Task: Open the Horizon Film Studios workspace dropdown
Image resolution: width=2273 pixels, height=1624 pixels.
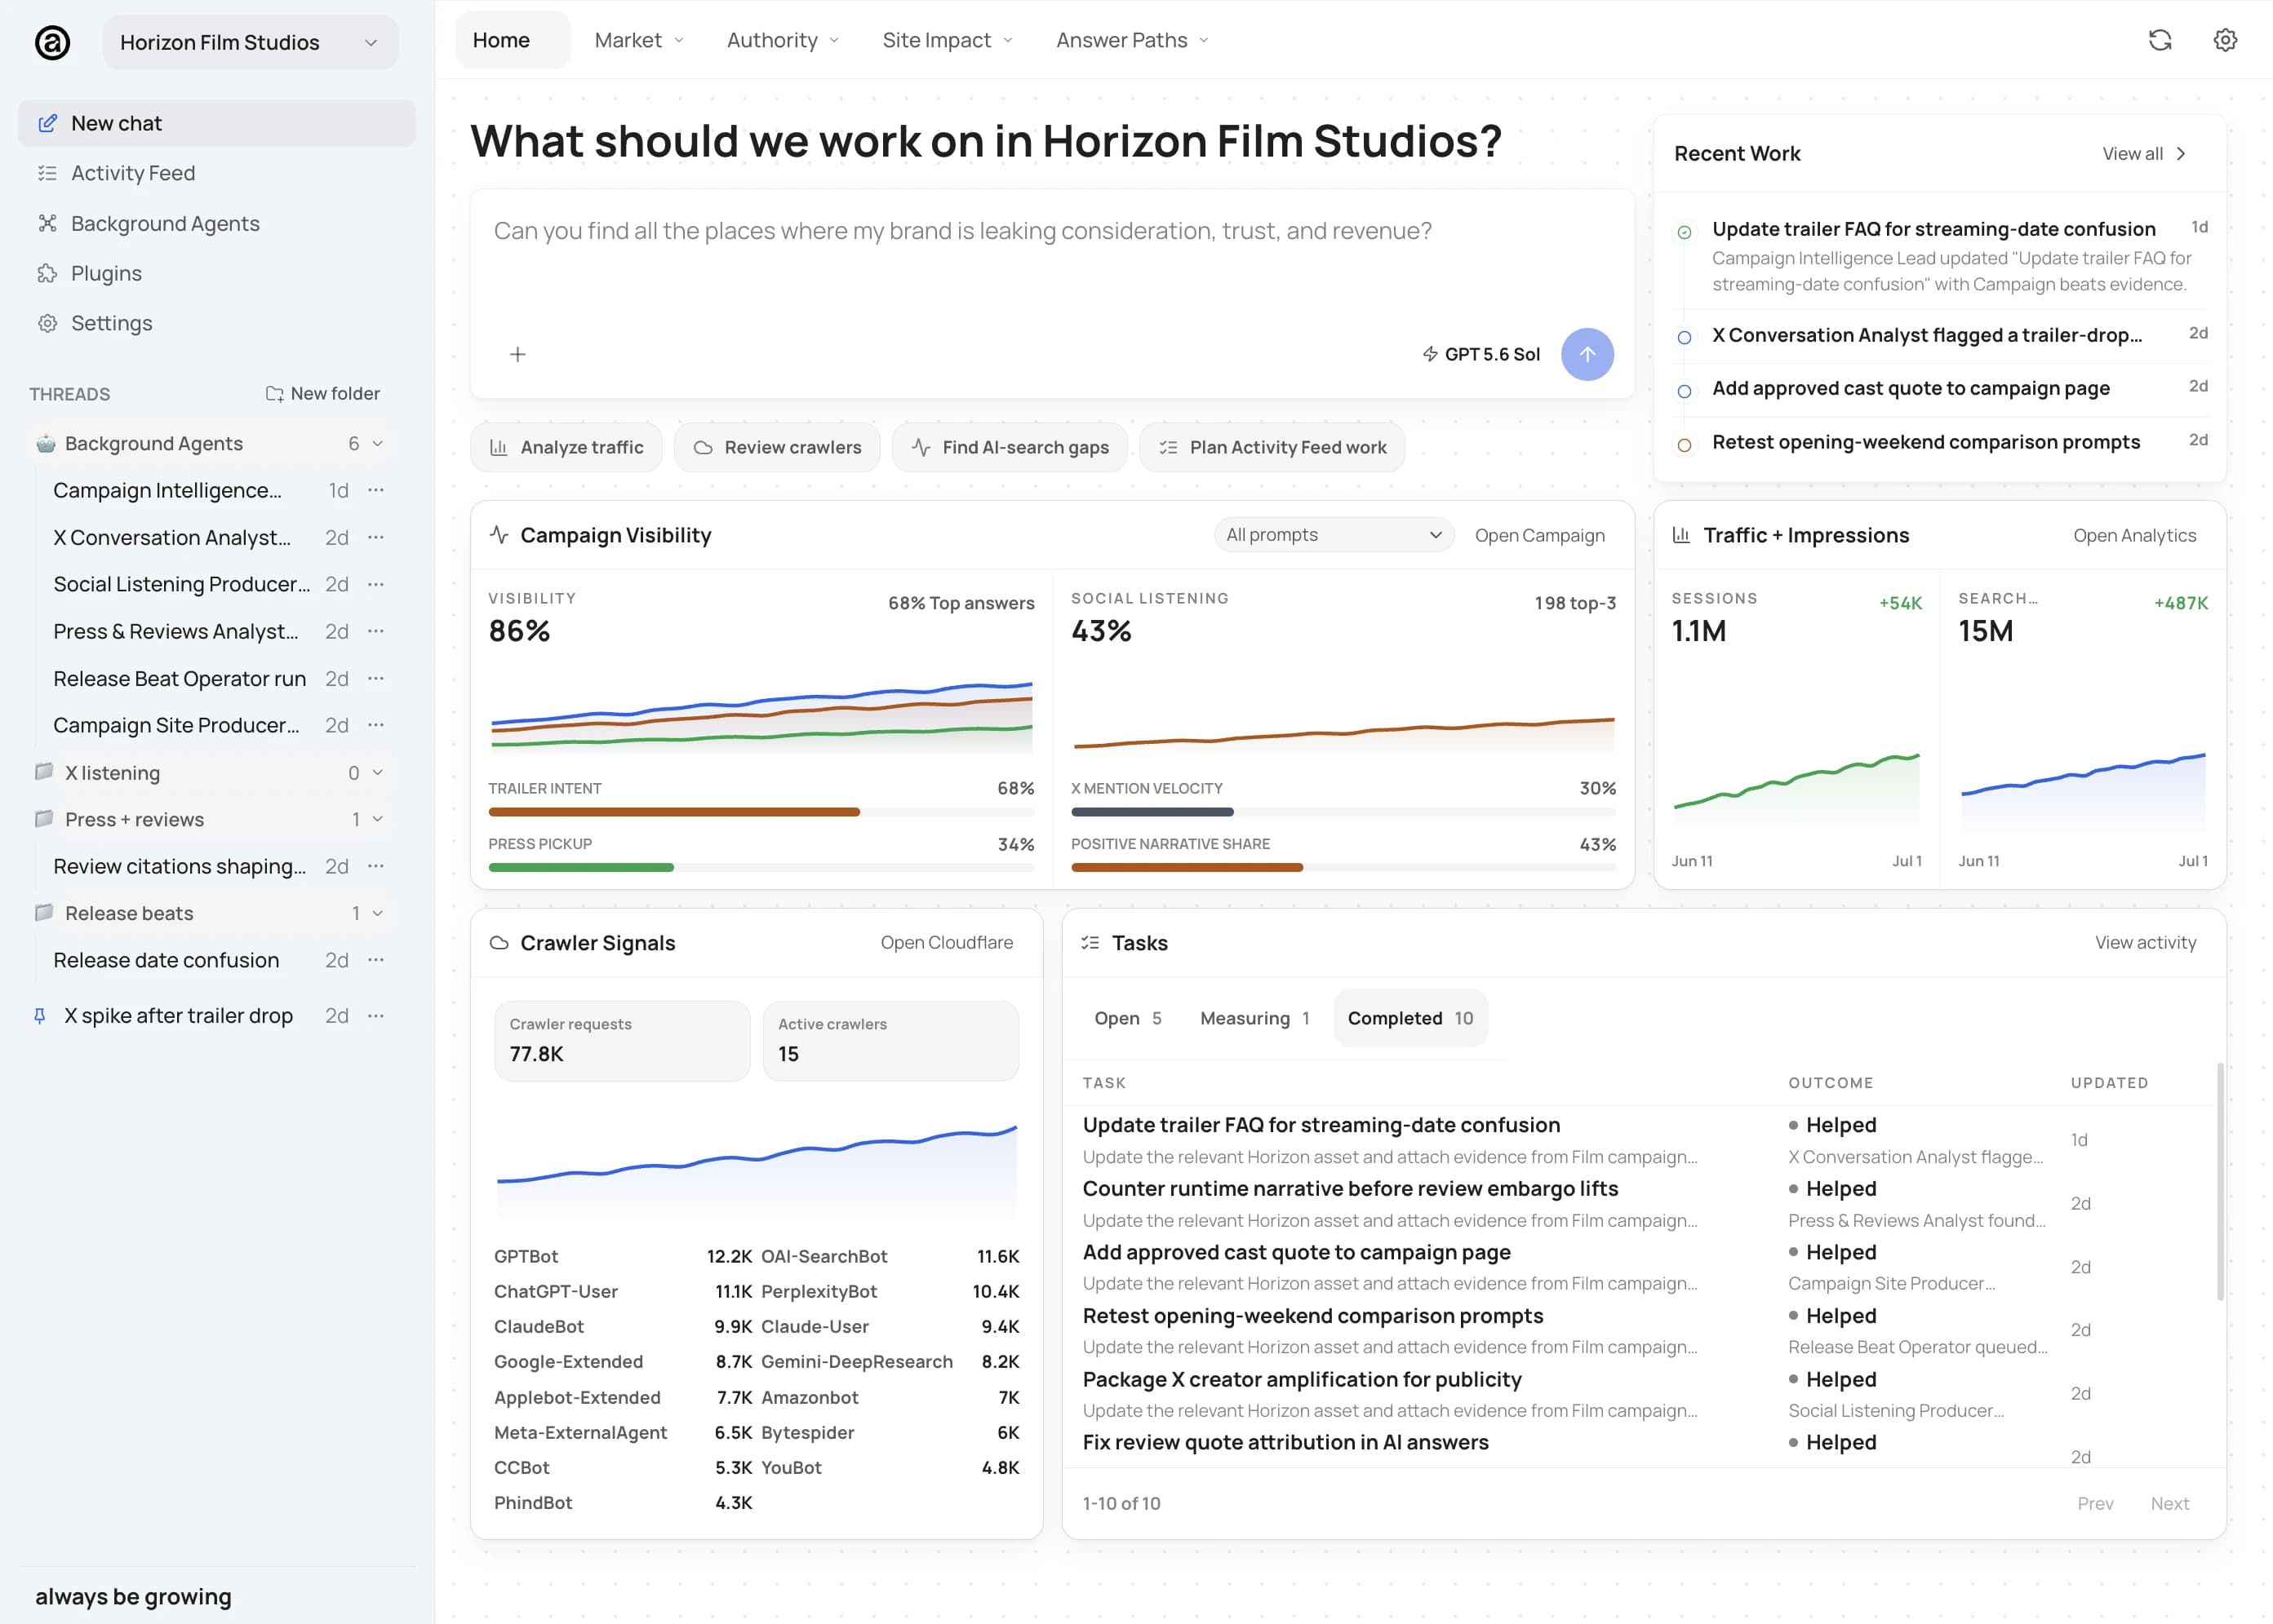Action: tap(250, 42)
